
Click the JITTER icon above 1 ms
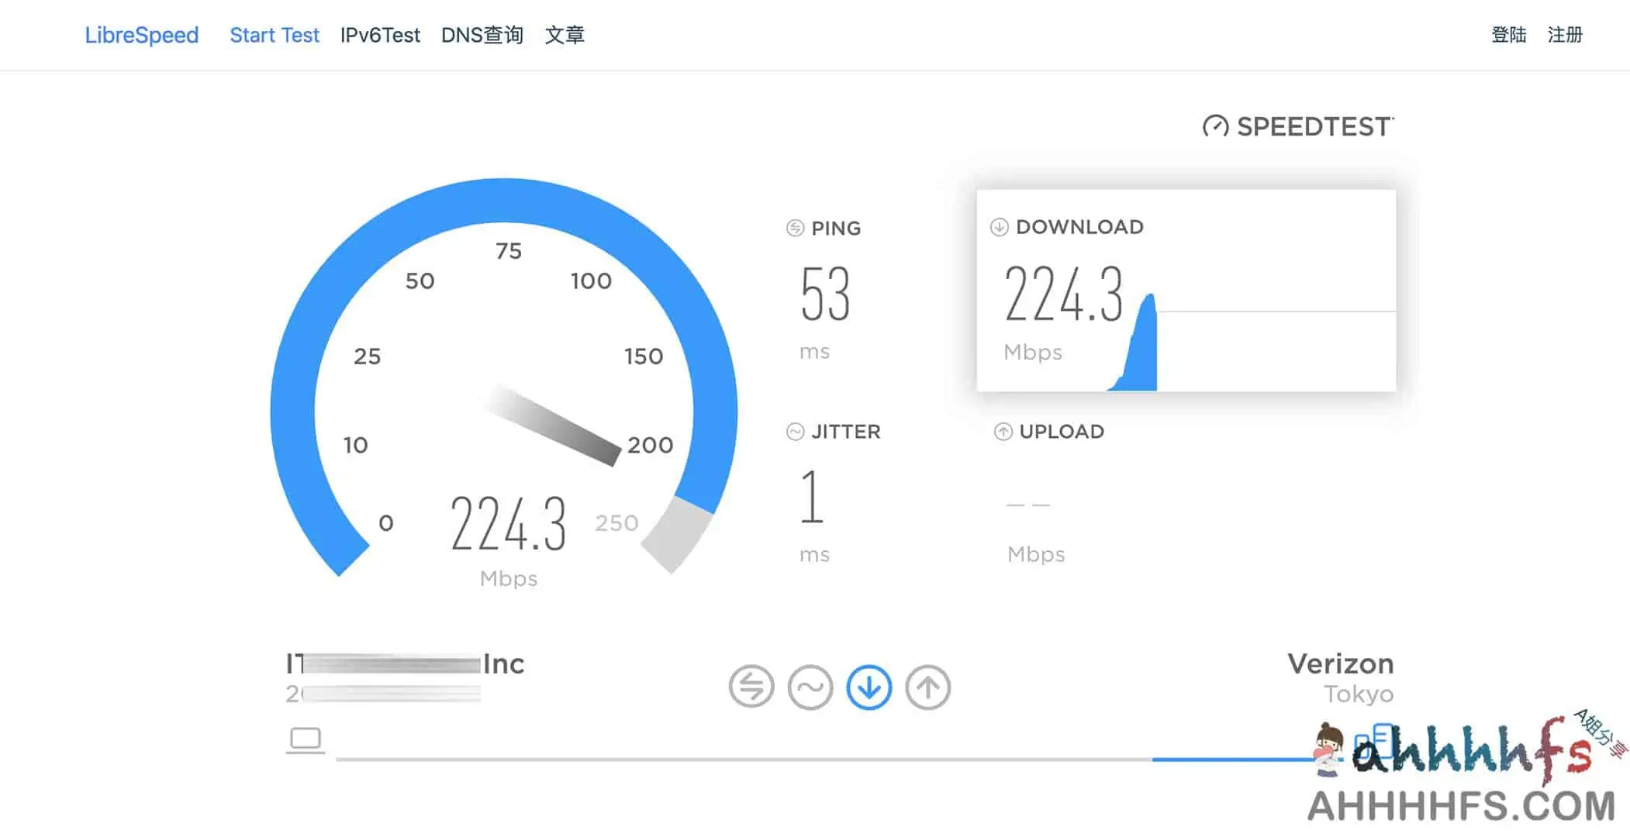tap(794, 432)
